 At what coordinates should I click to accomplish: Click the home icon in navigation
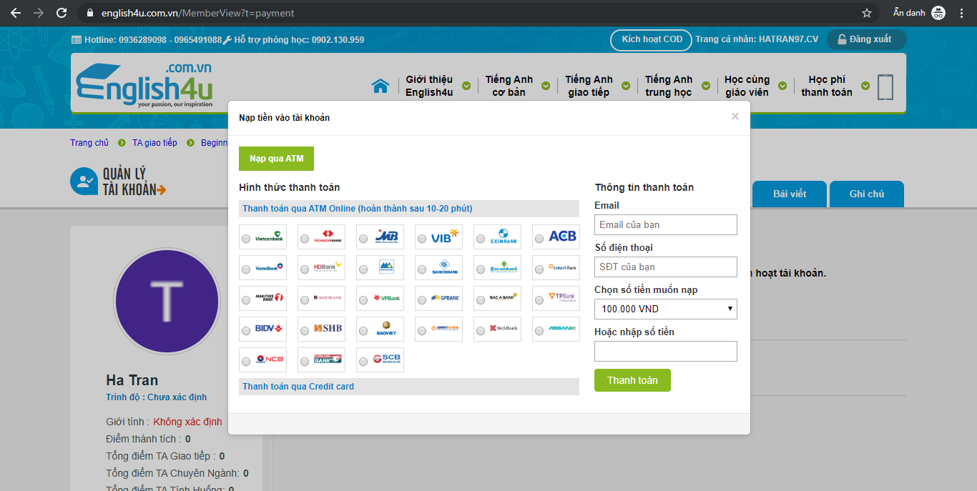pos(380,86)
